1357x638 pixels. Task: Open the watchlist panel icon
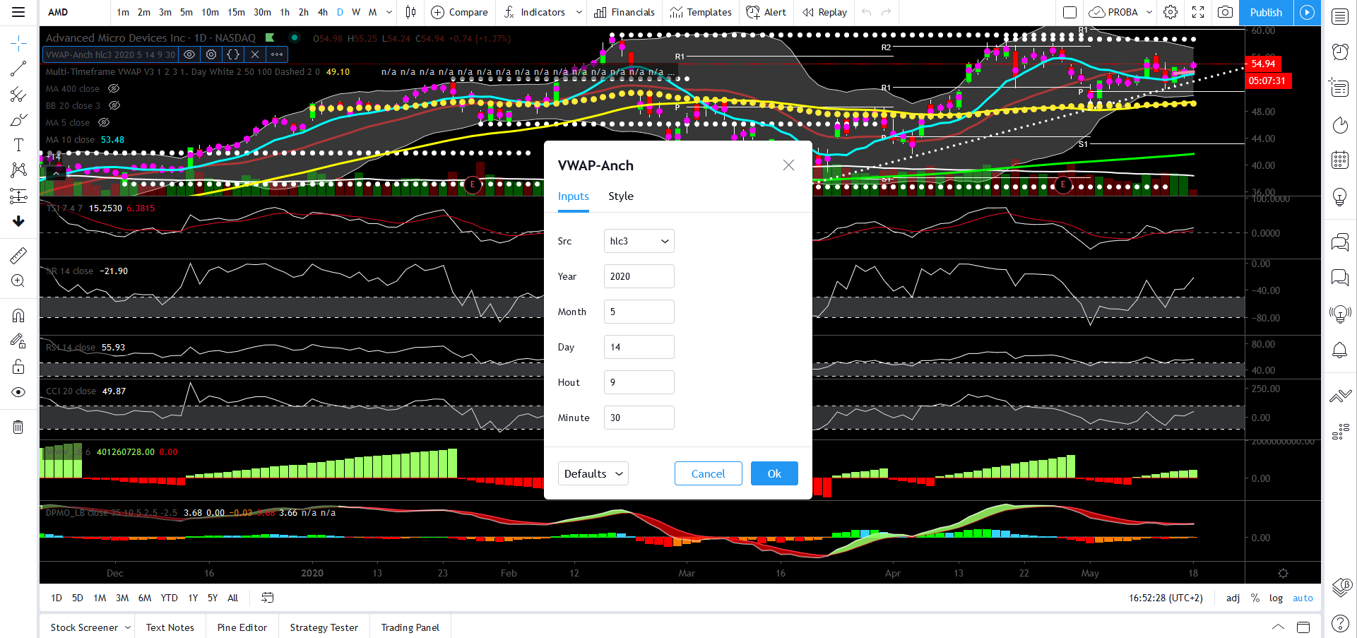tap(1340, 17)
